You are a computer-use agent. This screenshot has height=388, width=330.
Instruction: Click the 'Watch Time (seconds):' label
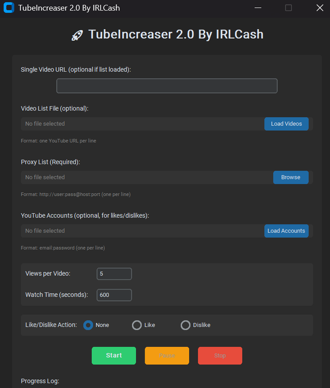click(57, 295)
